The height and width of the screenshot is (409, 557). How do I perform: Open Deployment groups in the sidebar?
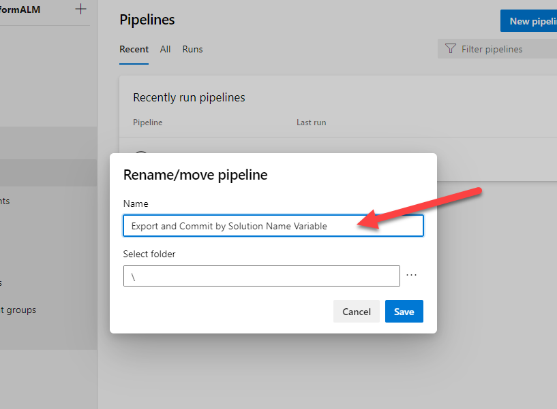pos(20,310)
